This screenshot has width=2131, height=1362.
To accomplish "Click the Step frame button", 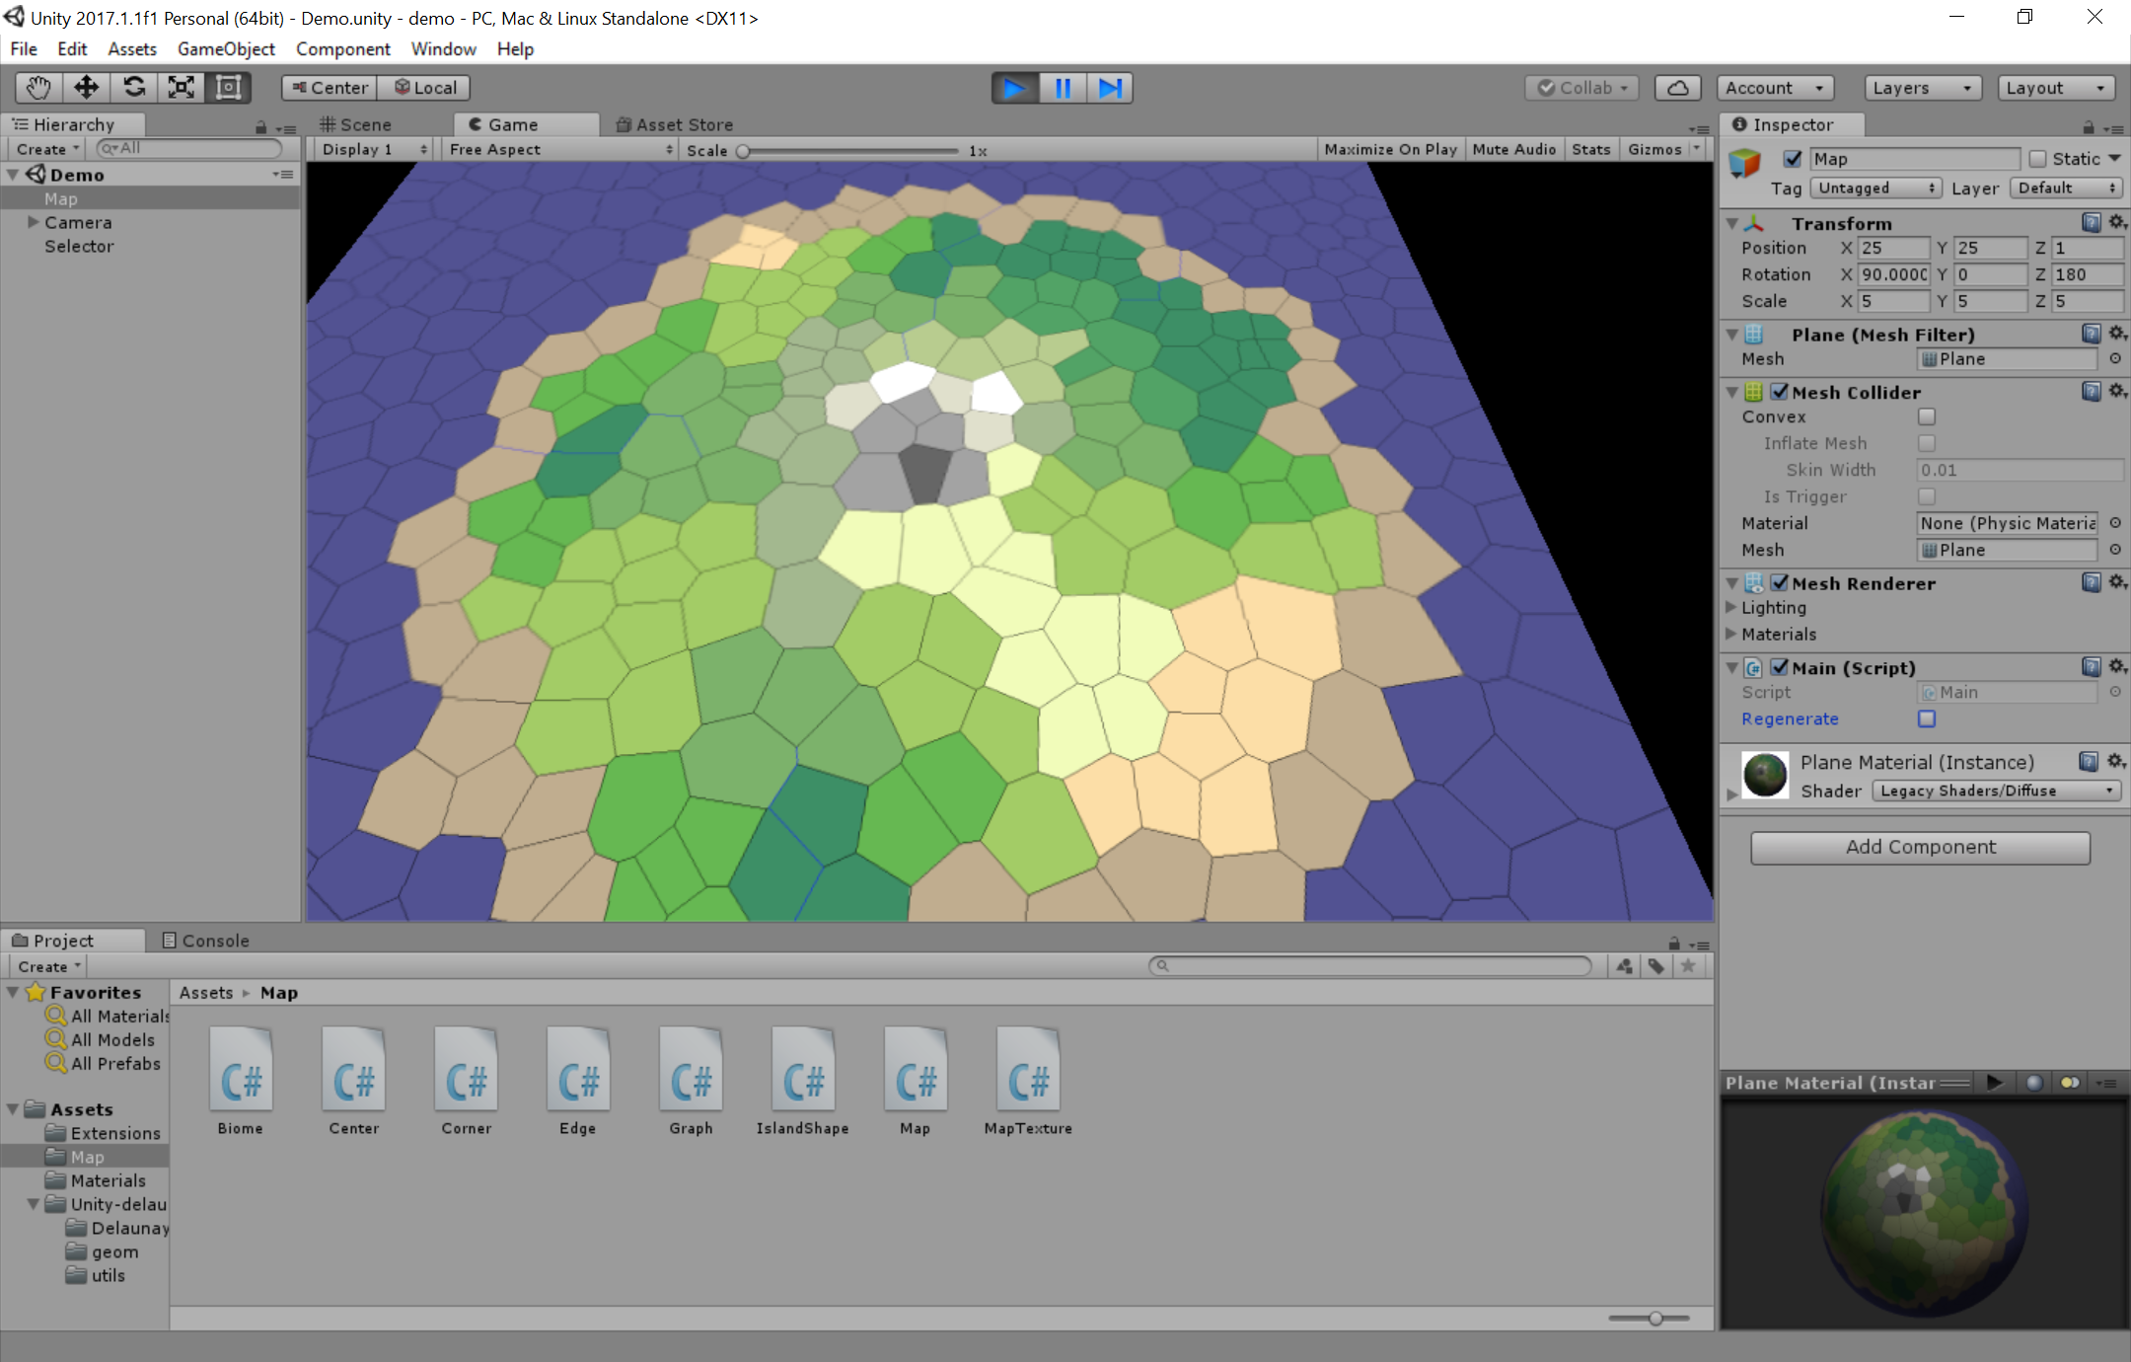I will pyautogui.click(x=1110, y=88).
